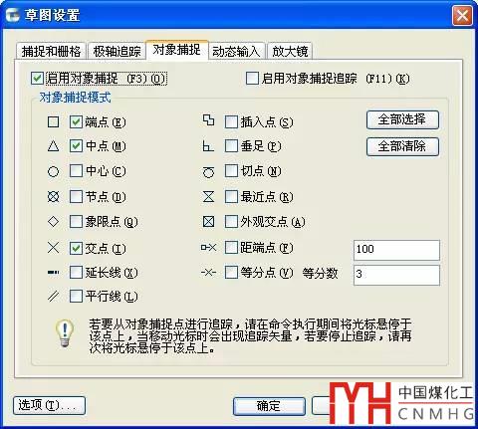The height and width of the screenshot is (429, 478).
Task: Disable 启用对象捕捉 (F3) checkbox
Action: 37,79
